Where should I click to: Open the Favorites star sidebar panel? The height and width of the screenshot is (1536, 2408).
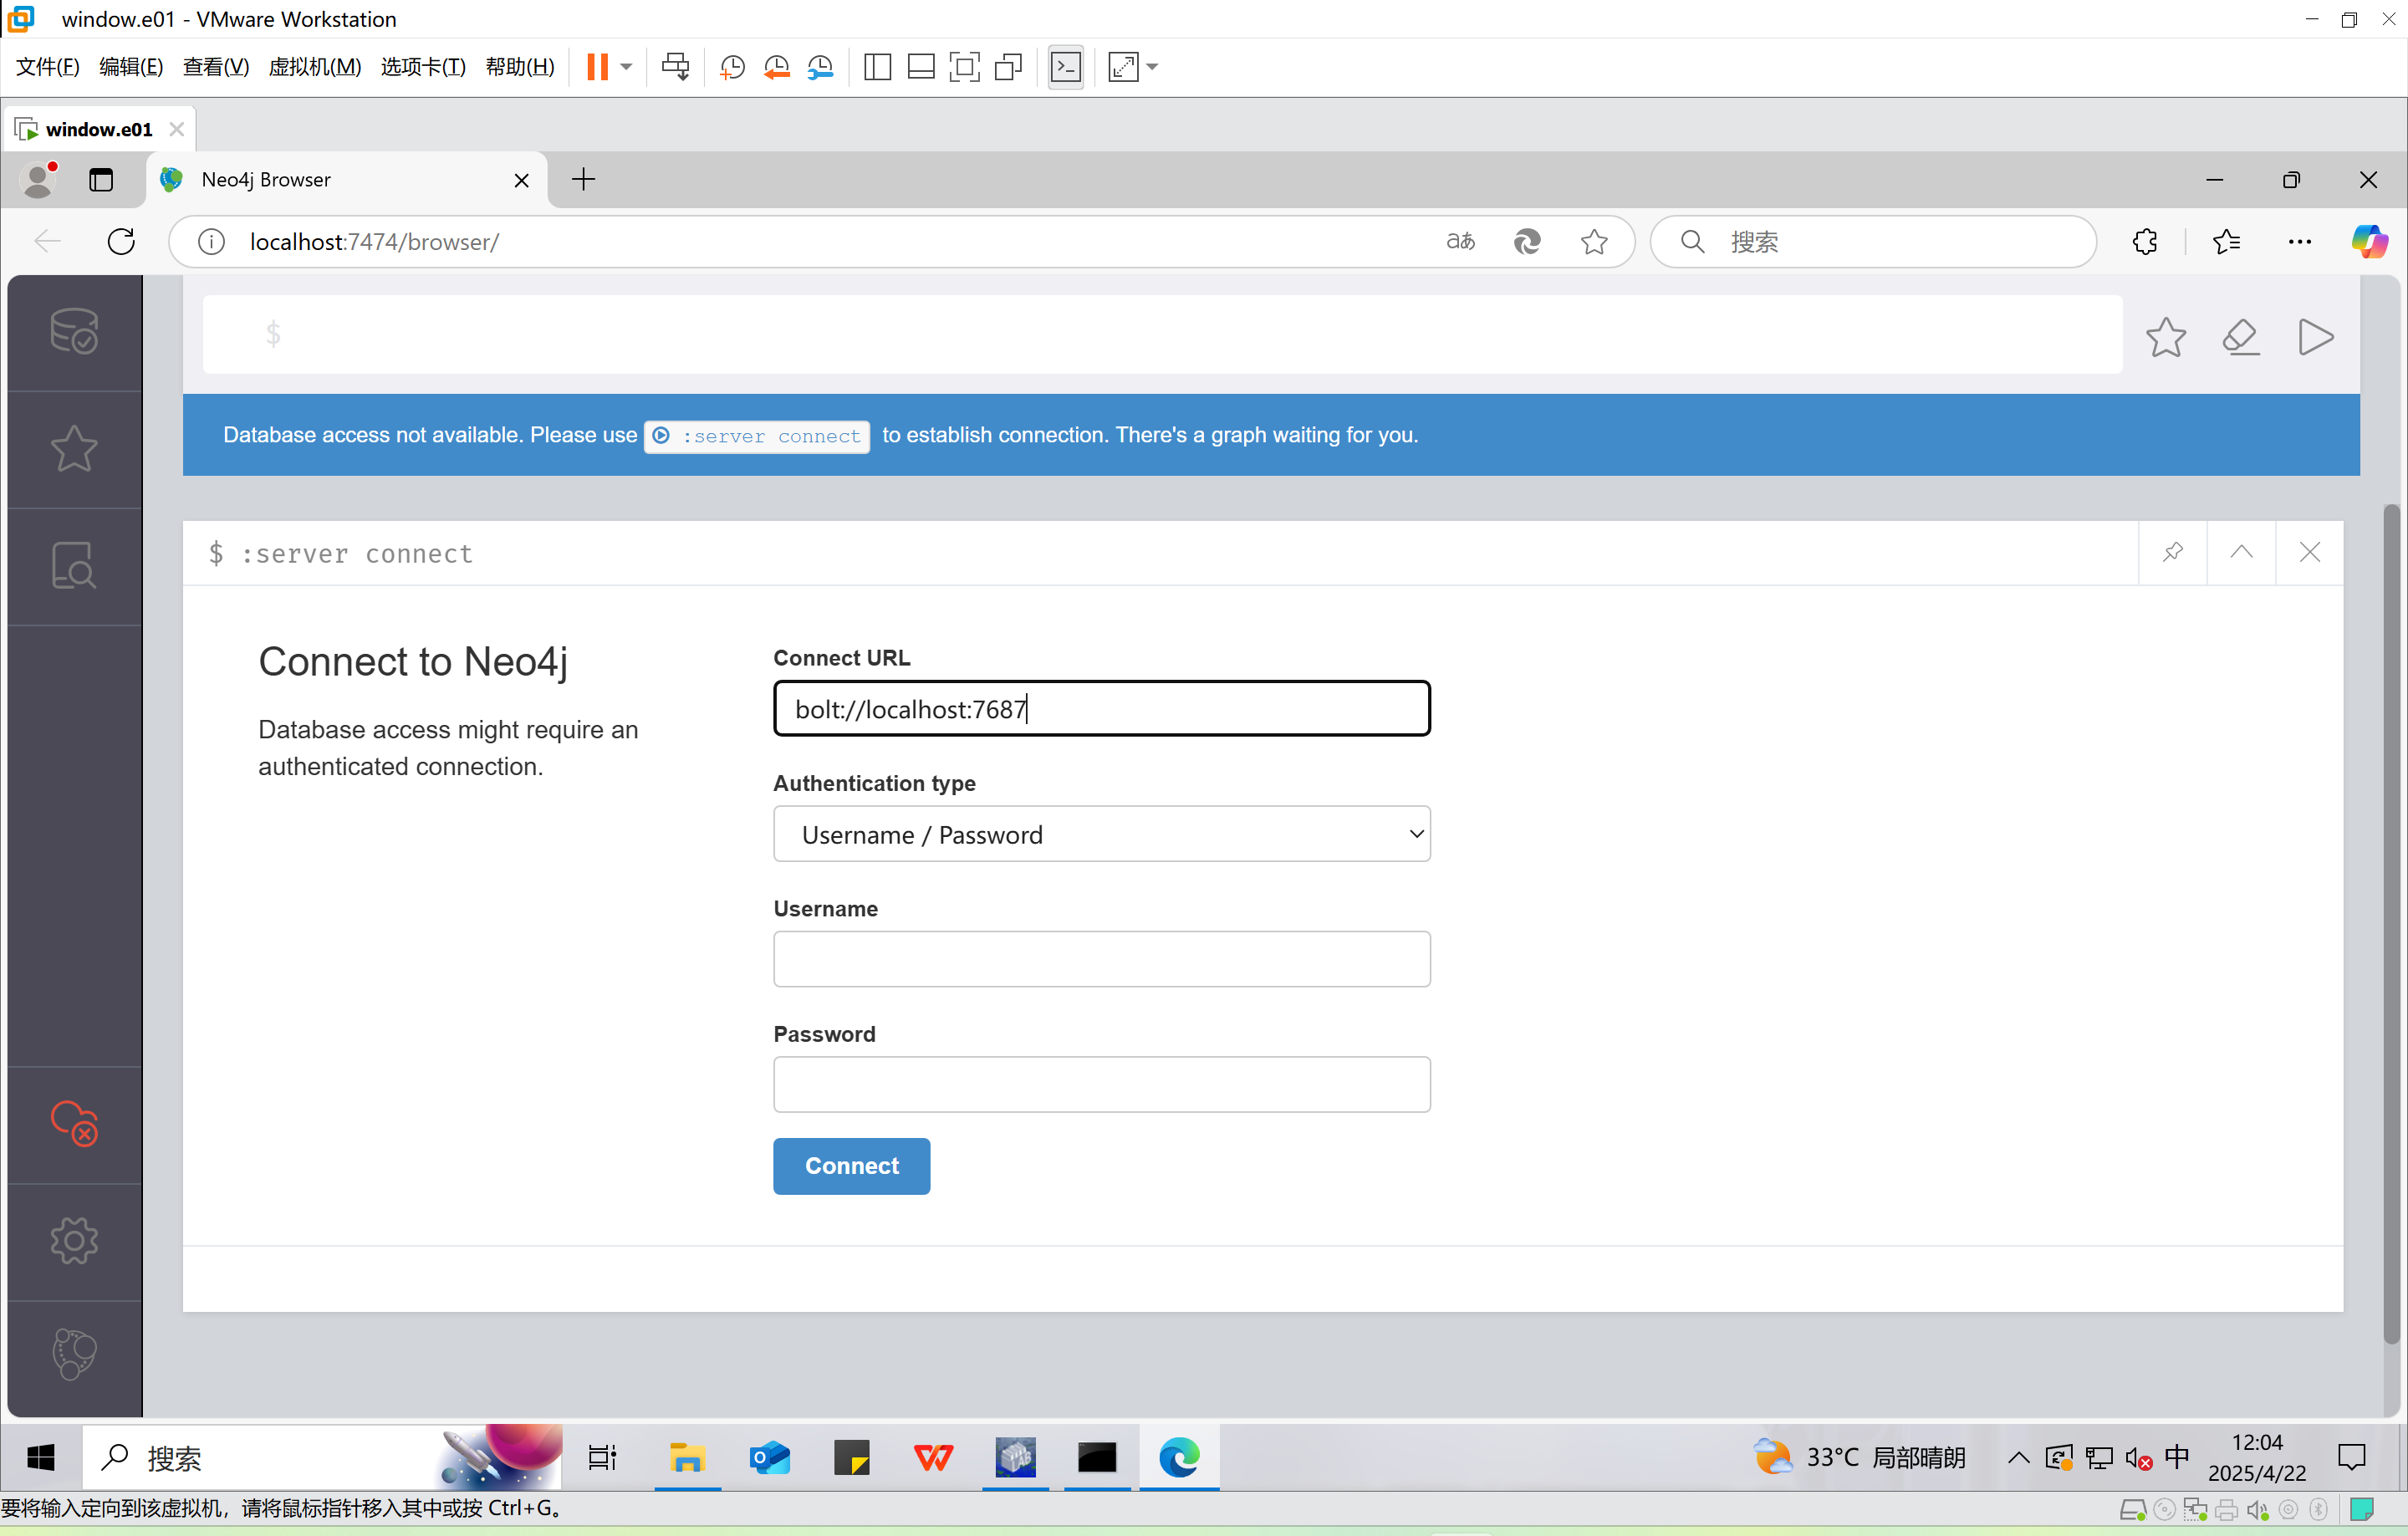74,448
